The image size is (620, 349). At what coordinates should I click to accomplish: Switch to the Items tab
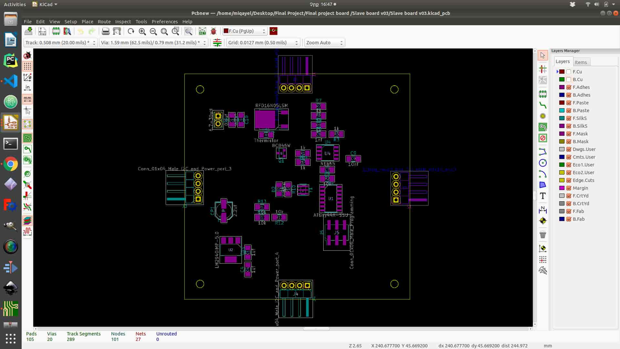pos(581,62)
